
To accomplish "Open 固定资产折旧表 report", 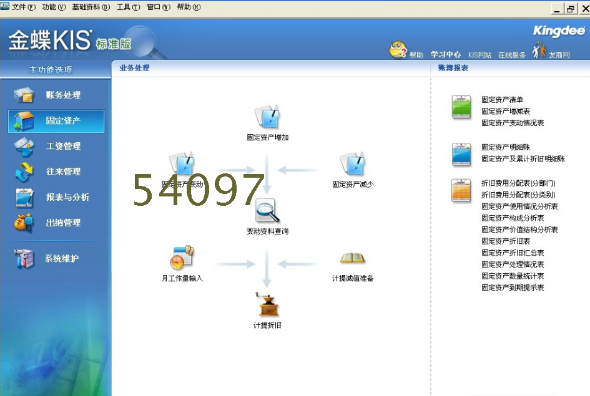I will pyautogui.click(x=506, y=241).
